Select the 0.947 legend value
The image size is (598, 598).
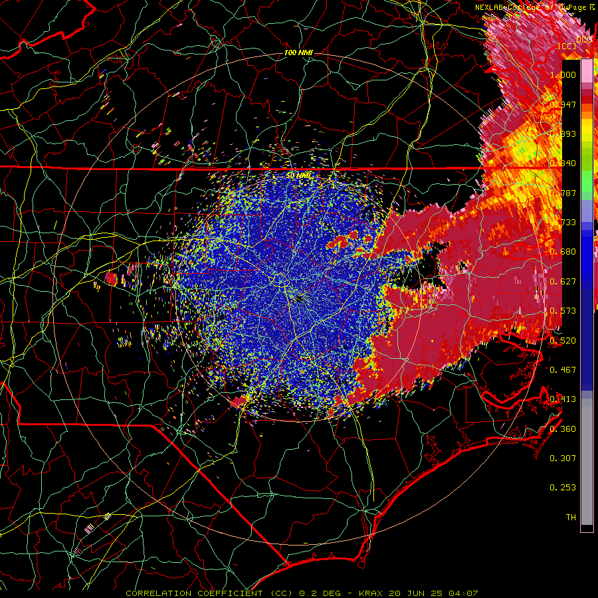tap(563, 104)
